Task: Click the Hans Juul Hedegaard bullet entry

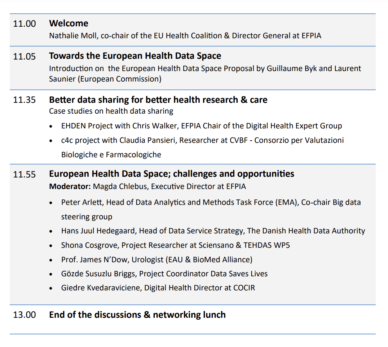Action: tap(213, 231)
